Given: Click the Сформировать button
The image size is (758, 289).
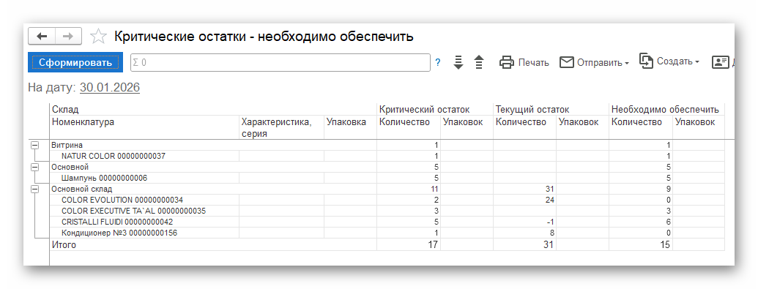Looking at the screenshot, I should click(x=75, y=62).
